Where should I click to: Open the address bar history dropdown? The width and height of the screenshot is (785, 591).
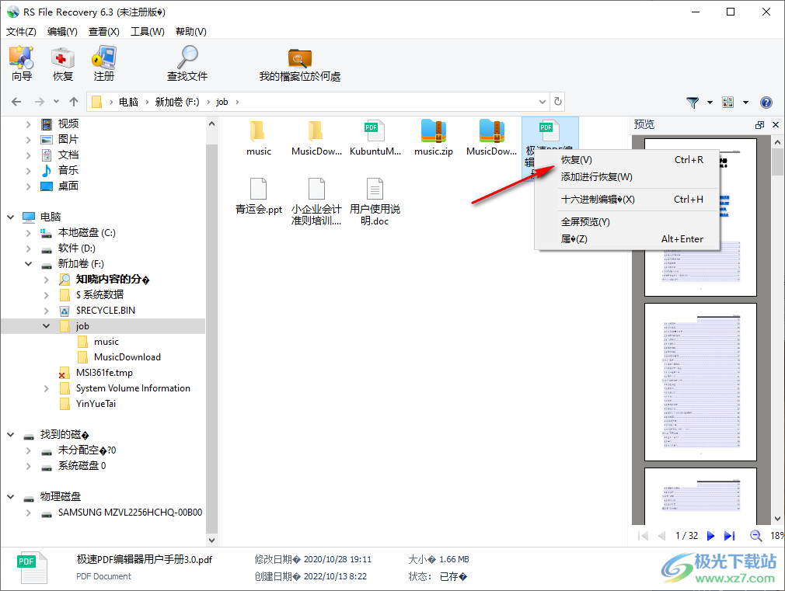[543, 102]
